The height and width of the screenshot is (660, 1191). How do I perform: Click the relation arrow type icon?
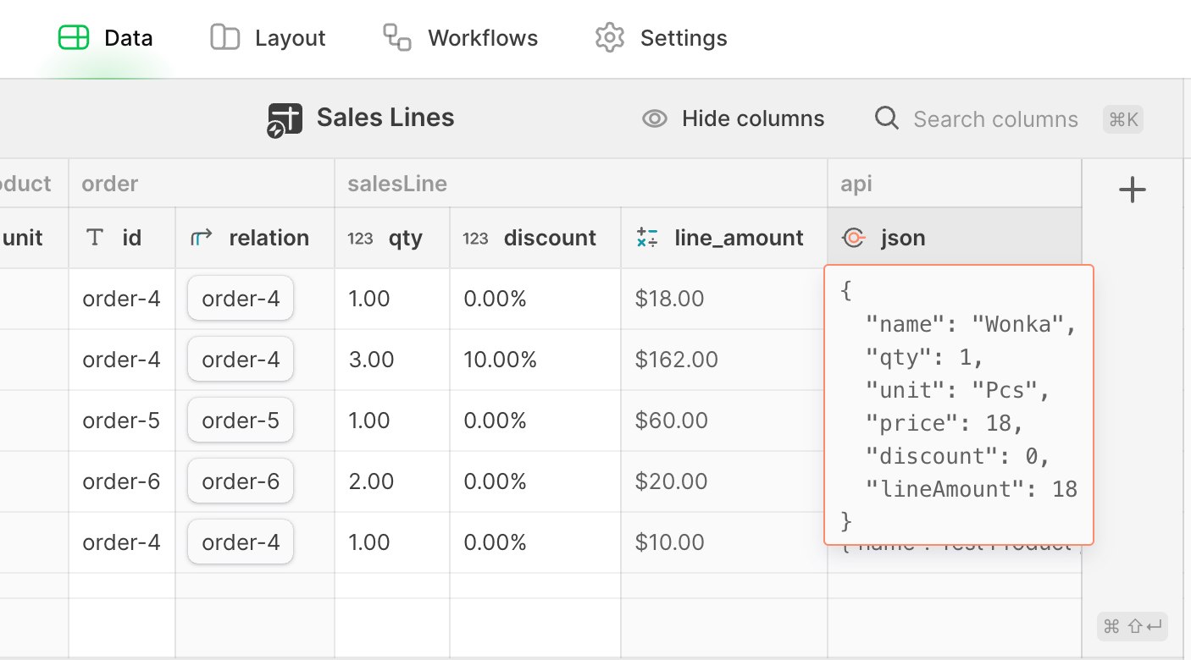coord(201,239)
